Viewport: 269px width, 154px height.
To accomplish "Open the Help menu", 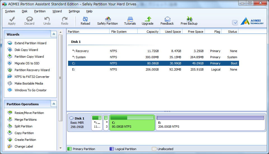I will [x=89, y=11].
